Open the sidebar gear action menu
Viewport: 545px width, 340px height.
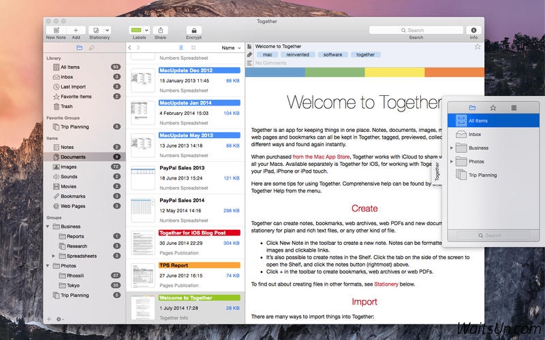pos(59,319)
